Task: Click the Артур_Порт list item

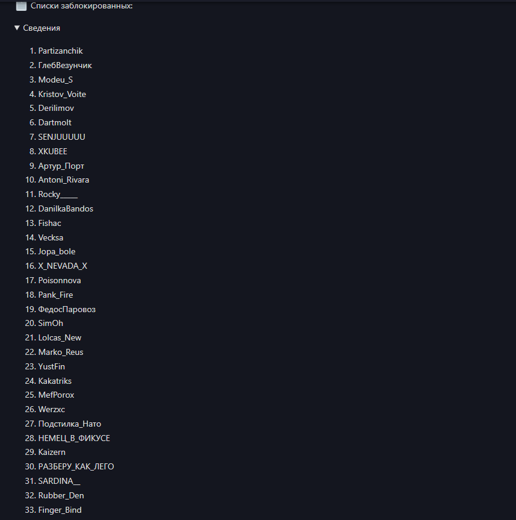Action: pos(61,166)
